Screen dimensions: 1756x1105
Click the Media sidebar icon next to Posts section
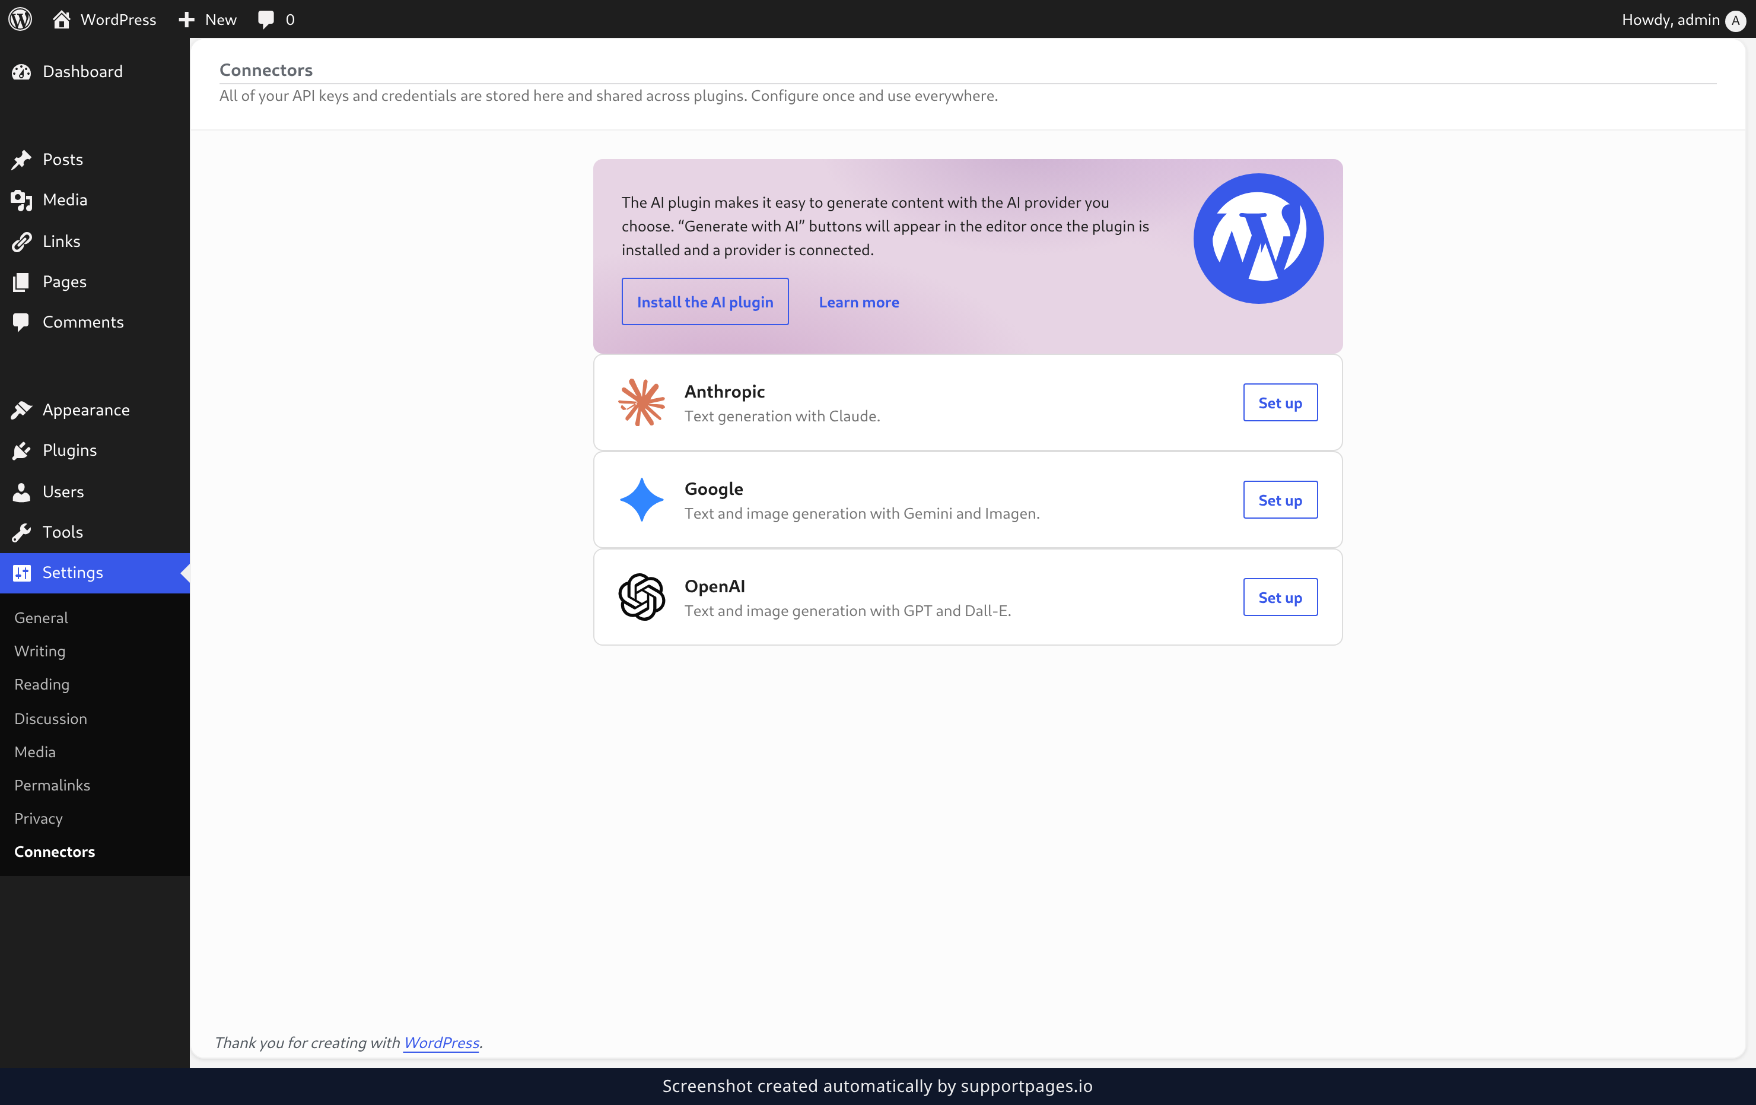coord(21,200)
